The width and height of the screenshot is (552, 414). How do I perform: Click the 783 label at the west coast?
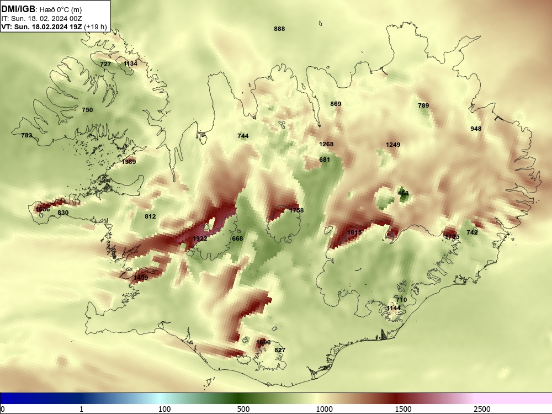click(x=26, y=135)
